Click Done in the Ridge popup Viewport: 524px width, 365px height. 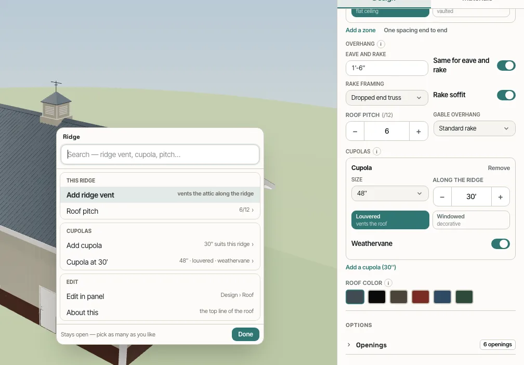click(x=245, y=334)
